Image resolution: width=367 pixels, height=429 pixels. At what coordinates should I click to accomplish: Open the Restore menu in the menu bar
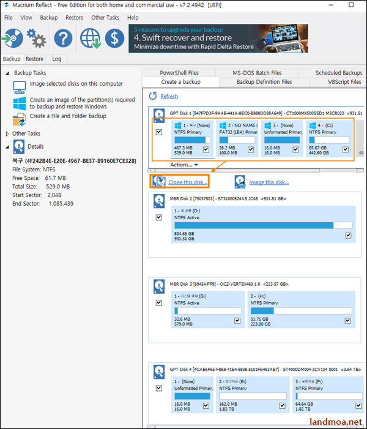pos(75,18)
